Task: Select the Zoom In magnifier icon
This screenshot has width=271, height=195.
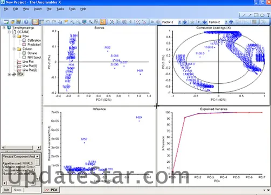Action: pos(72,22)
